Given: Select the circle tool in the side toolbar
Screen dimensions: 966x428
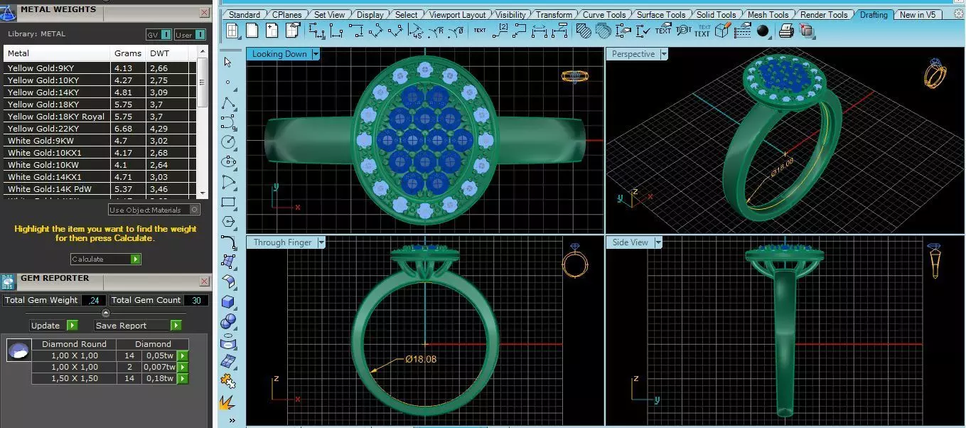Looking at the screenshot, I should coord(228,142).
